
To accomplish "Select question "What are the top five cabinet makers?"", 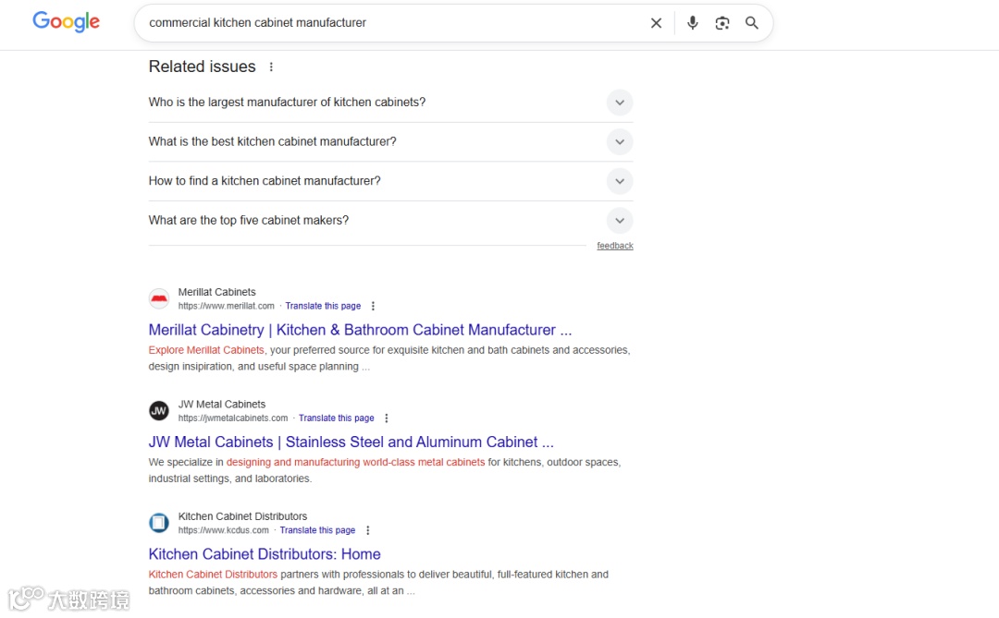I will click(x=249, y=220).
